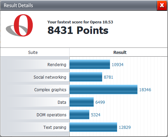Click 'Your fastest score for Opera 10.53' text
This screenshot has height=137, width=168.
pyautogui.click(x=80, y=22)
